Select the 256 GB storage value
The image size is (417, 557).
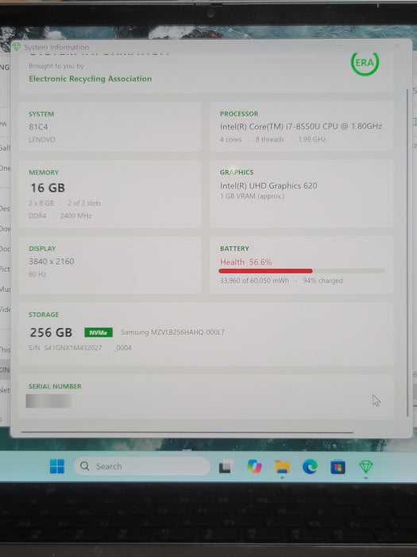coord(51,333)
